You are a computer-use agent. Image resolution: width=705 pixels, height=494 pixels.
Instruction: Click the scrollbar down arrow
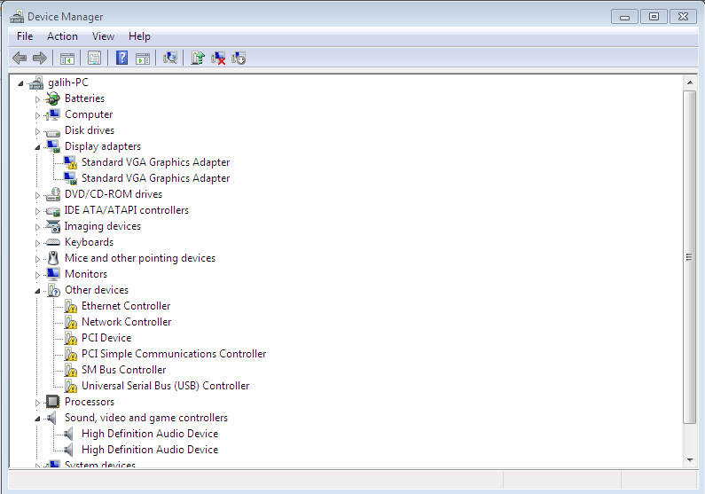(x=690, y=460)
